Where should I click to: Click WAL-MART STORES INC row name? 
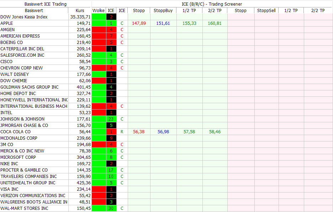coord(24,208)
